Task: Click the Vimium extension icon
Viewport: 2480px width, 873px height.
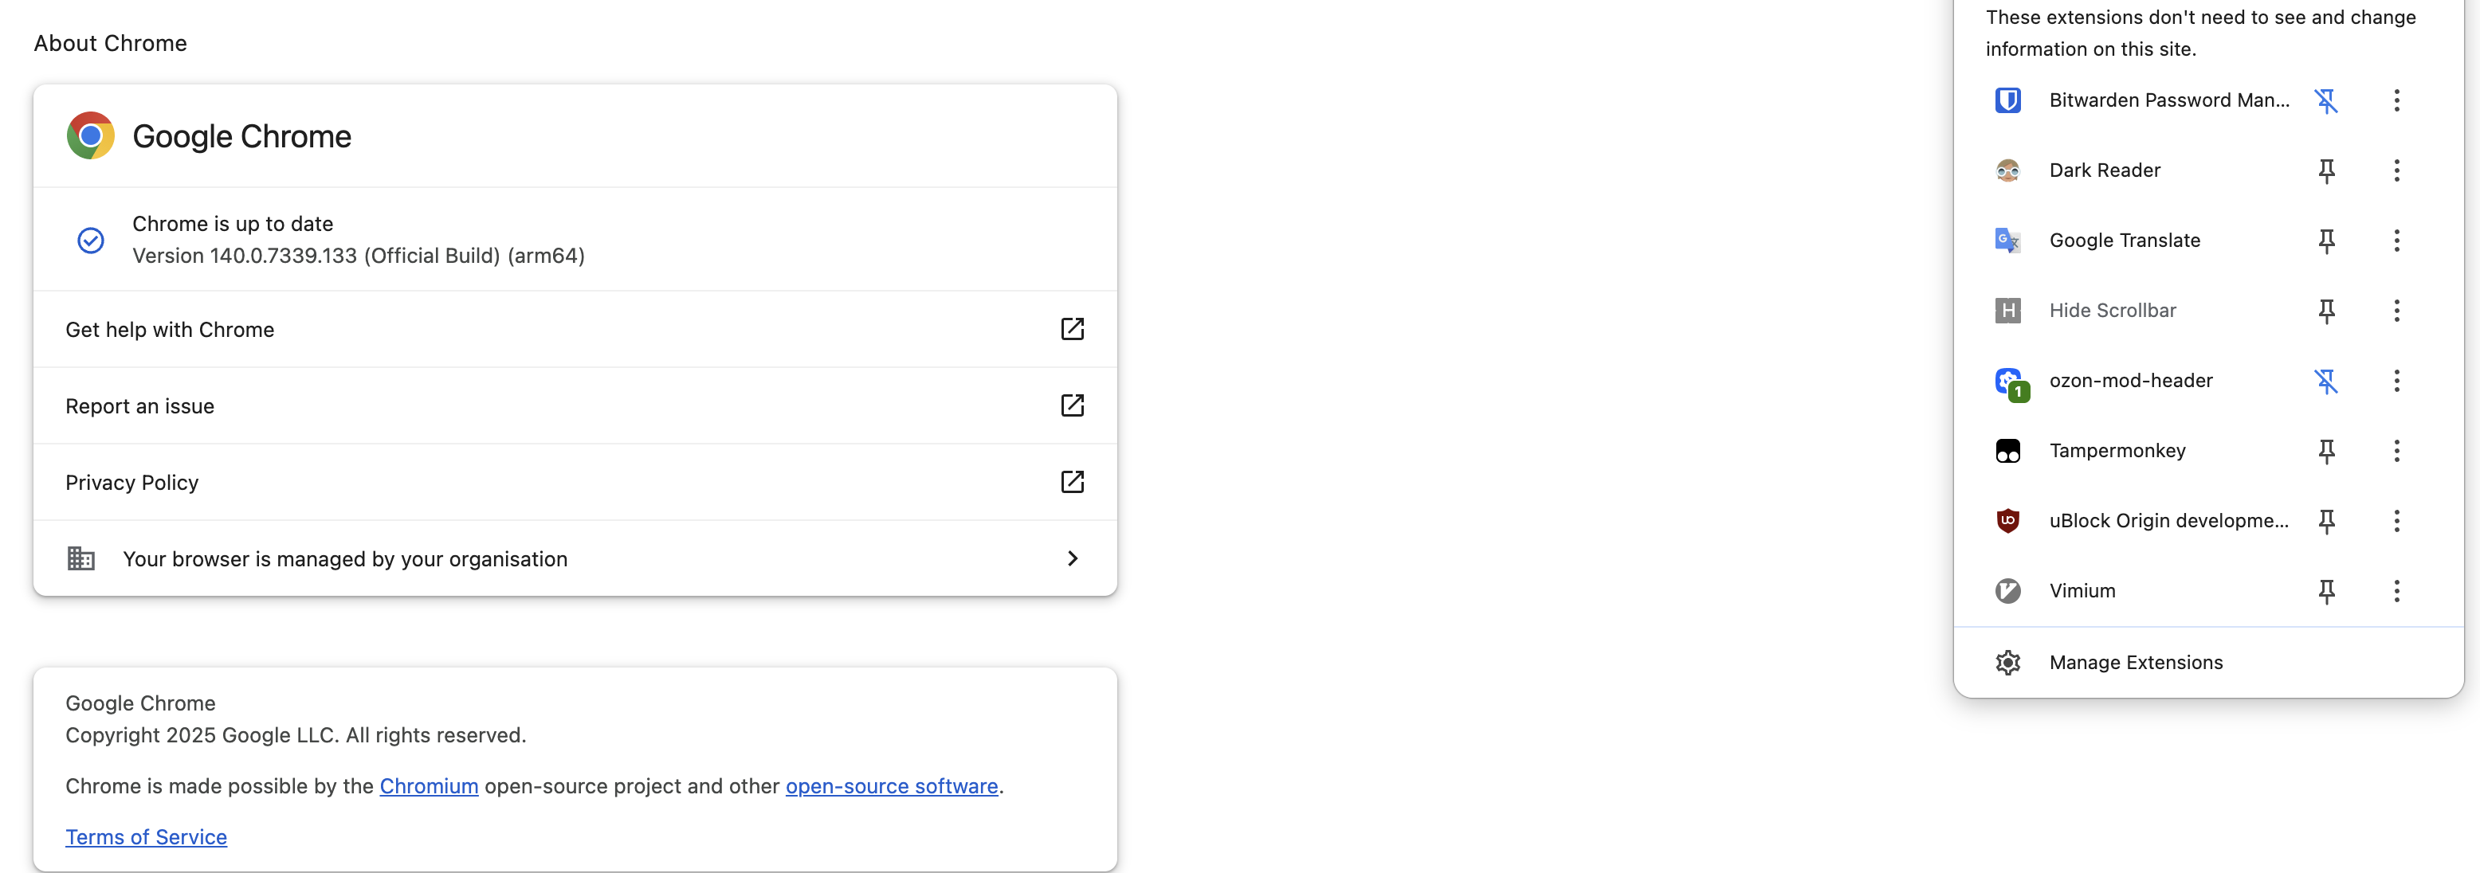Action: tap(2007, 591)
